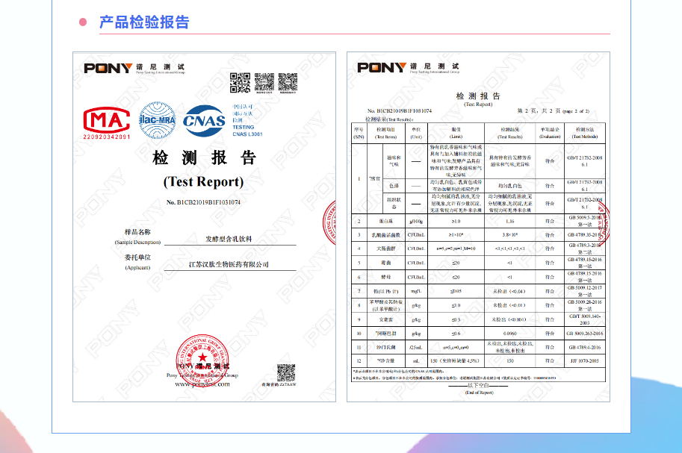The image size is (682, 453).
Task: Click the PONY logo on the cover page
Action: (108, 68)
